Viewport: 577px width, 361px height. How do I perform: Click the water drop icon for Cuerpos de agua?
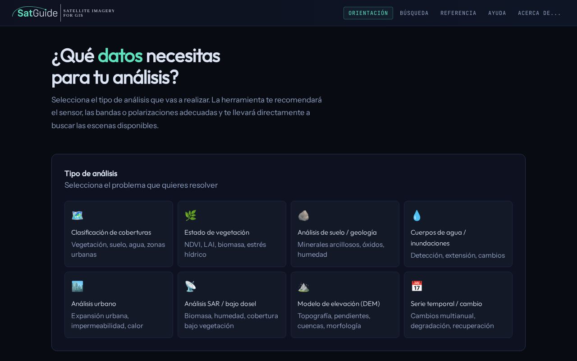point(417,216)
